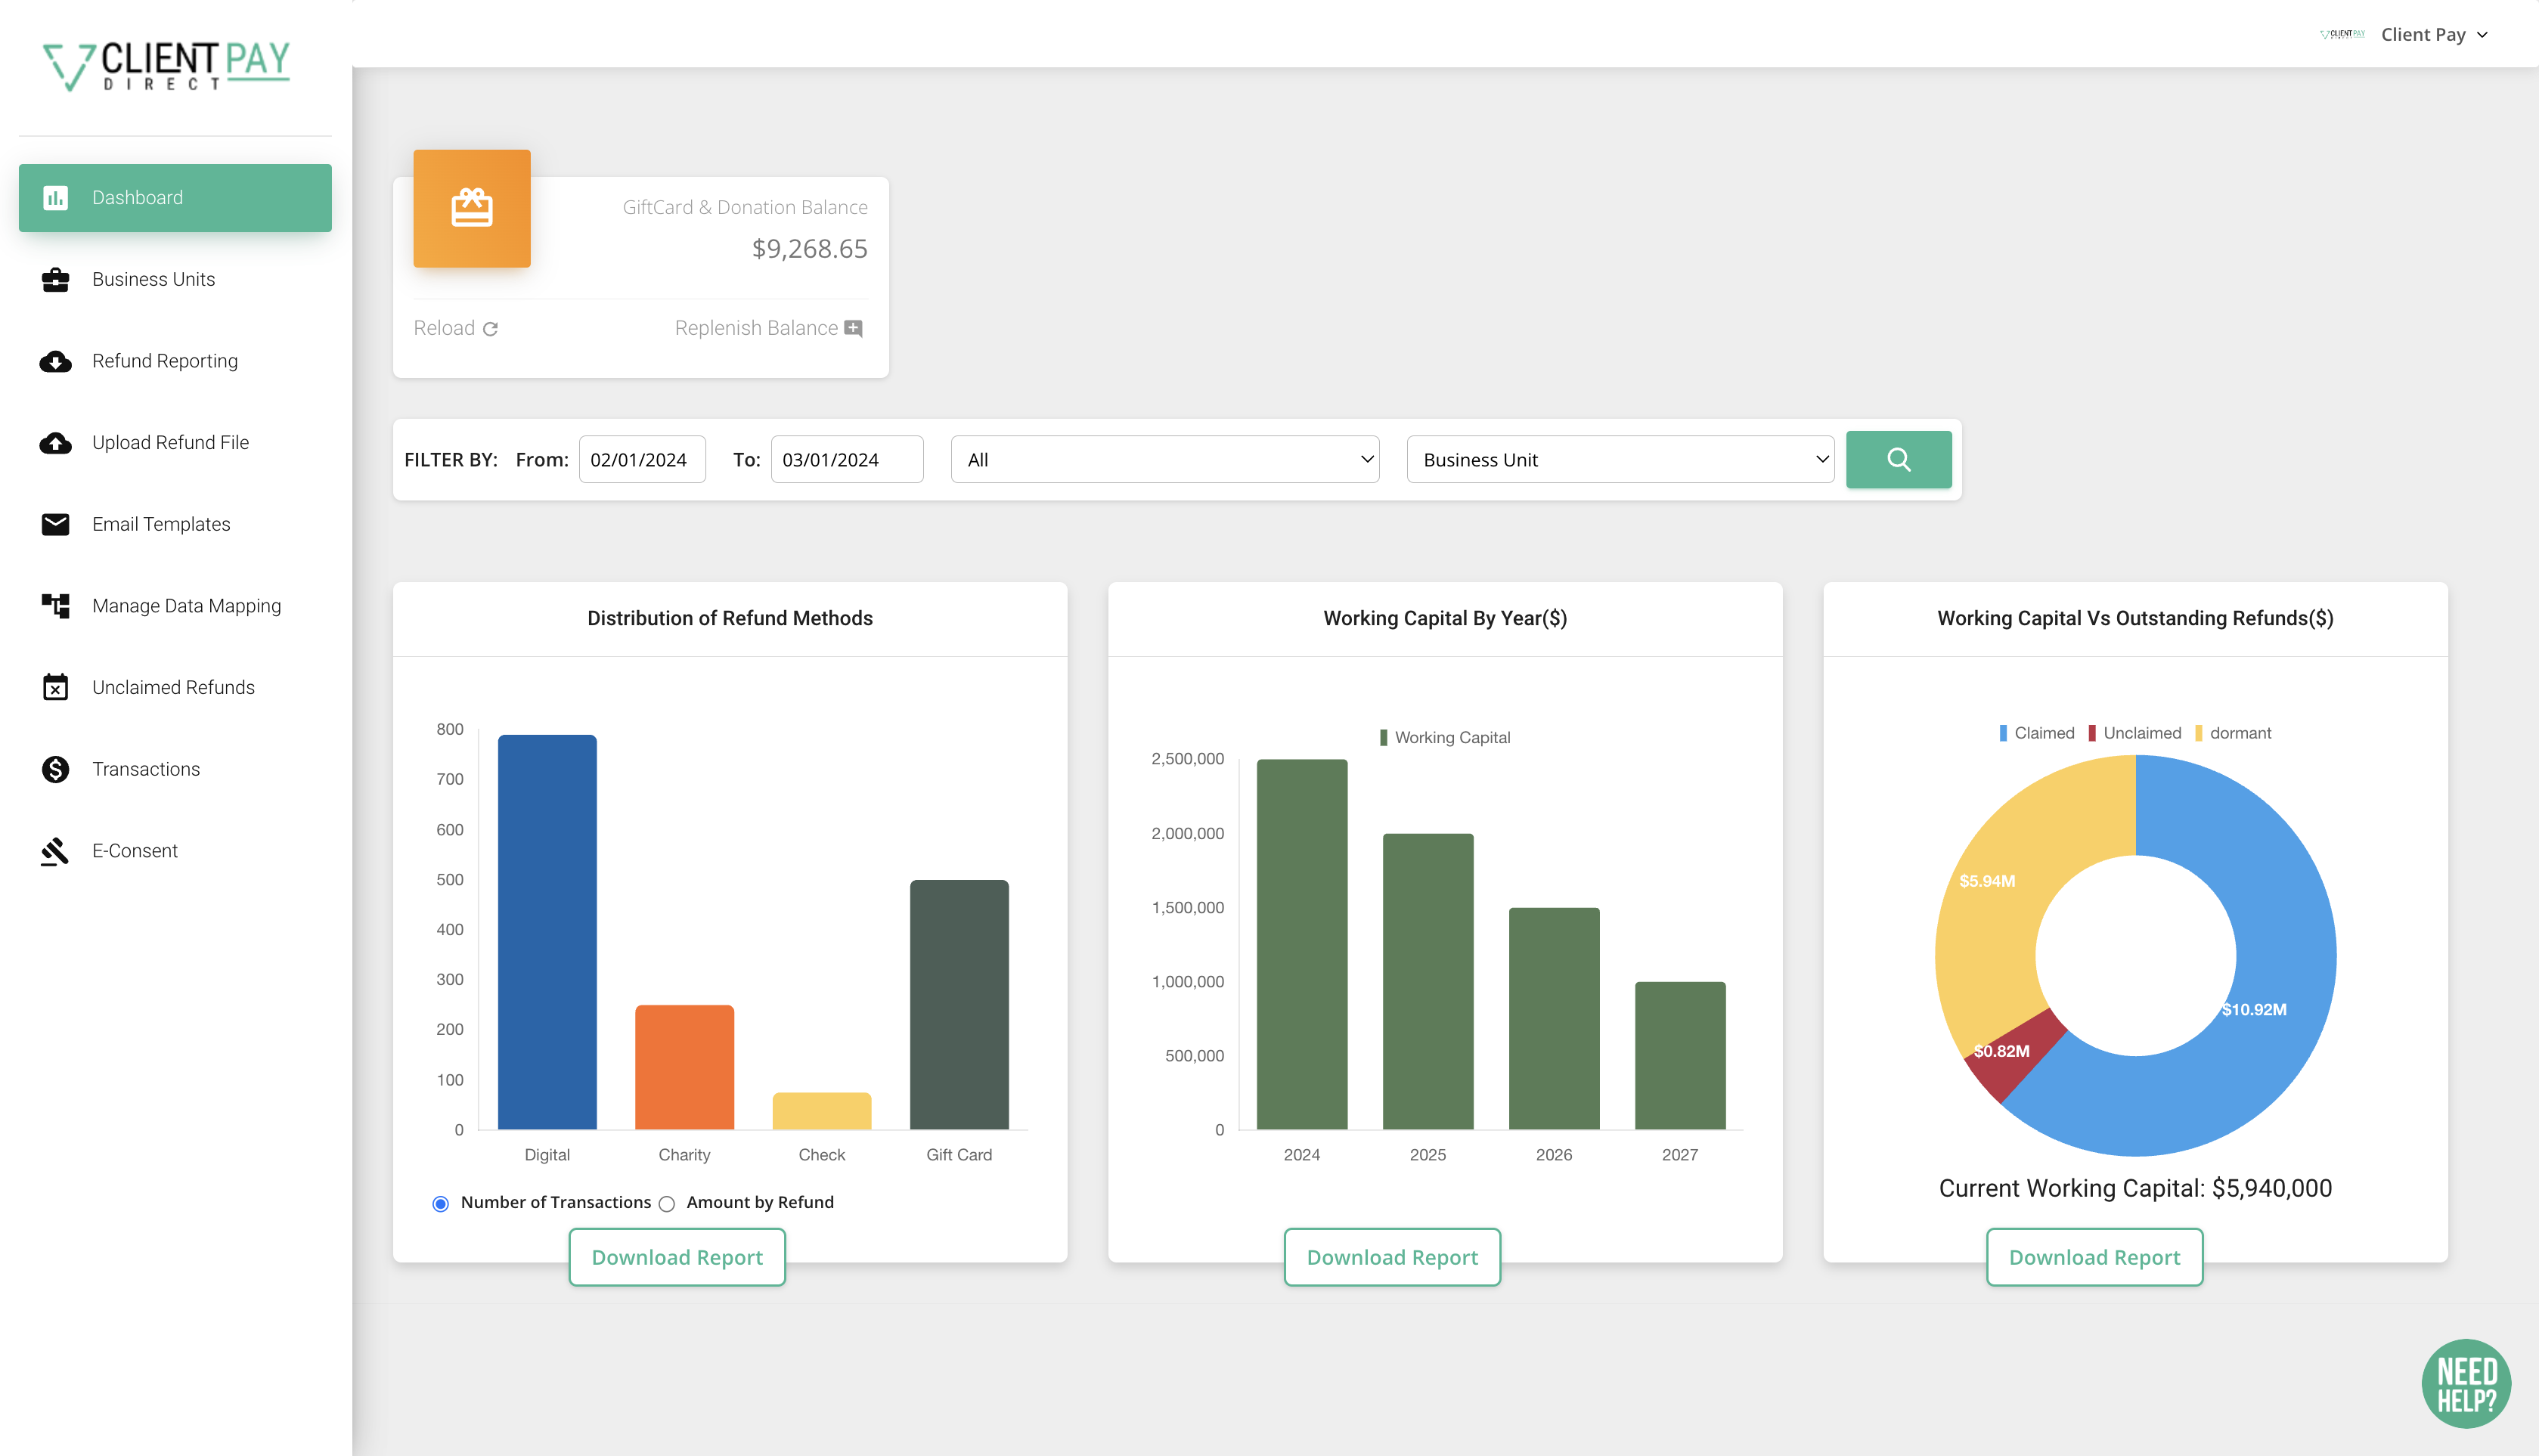The width and height of the screenshot is (2539, 1456).
Task: Open the Transactions page
Action: (175, 769)
